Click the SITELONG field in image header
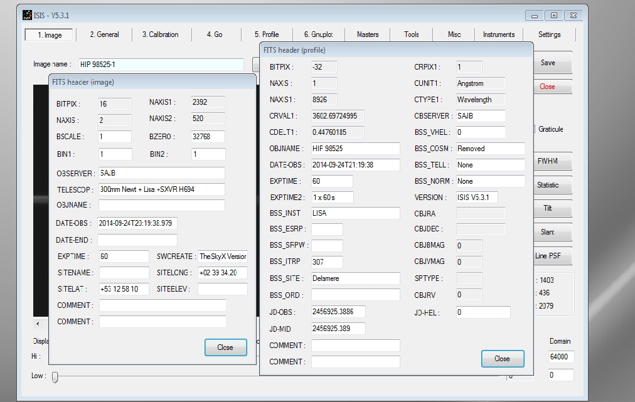This screenshot has height=402, width=635. coord(223,272)
